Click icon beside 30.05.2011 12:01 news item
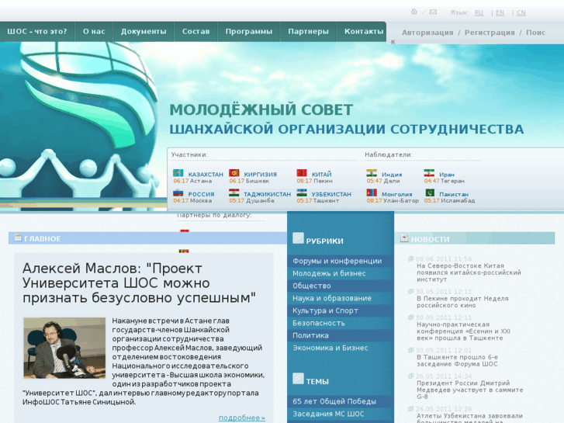 coord(410,350)
